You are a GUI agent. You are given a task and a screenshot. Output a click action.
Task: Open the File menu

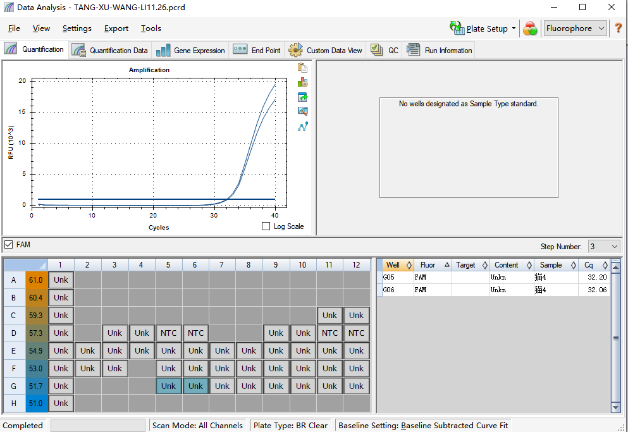tap(14, 28)
